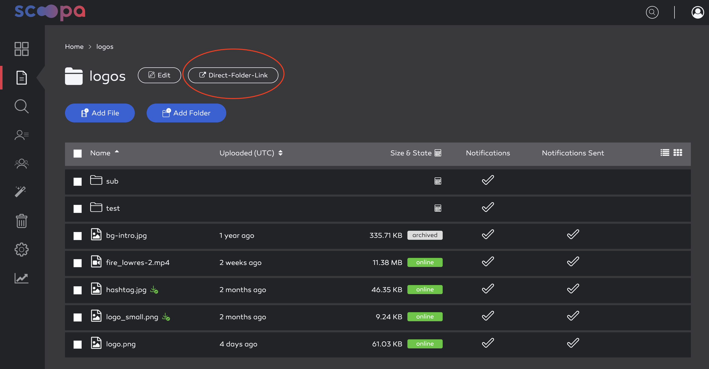This screenshot has height=369, width=709.
Task: Click the scoopa logo
Action: (50, 12)
